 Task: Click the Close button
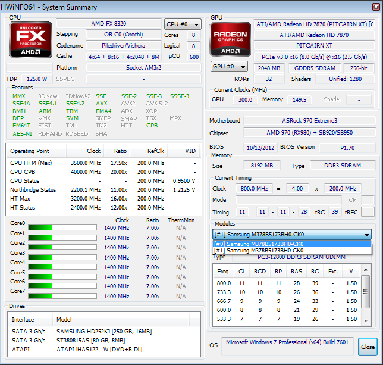(x=368, y=347)
